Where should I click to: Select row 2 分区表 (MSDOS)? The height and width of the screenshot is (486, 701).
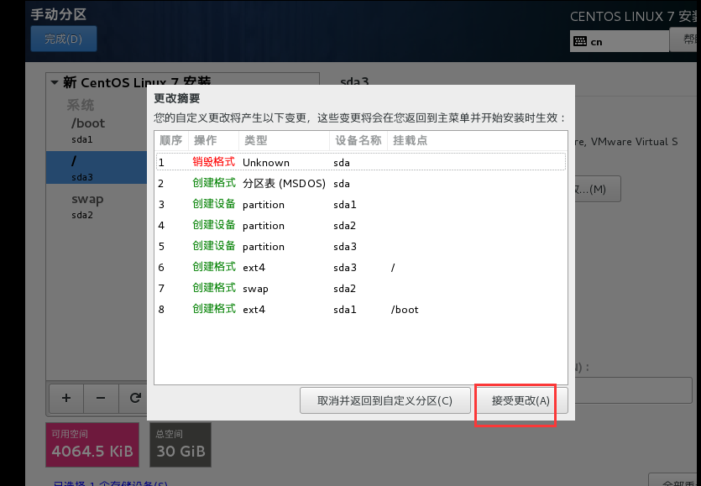click(x=361, y=183)
